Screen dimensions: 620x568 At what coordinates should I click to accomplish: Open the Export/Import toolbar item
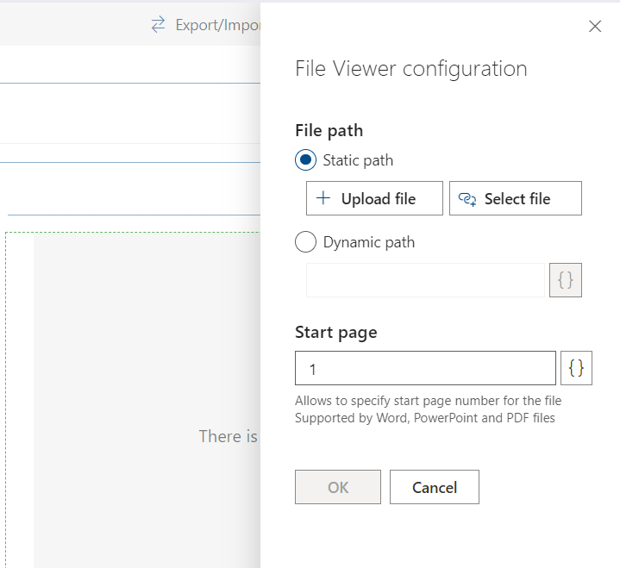point(205,25)
